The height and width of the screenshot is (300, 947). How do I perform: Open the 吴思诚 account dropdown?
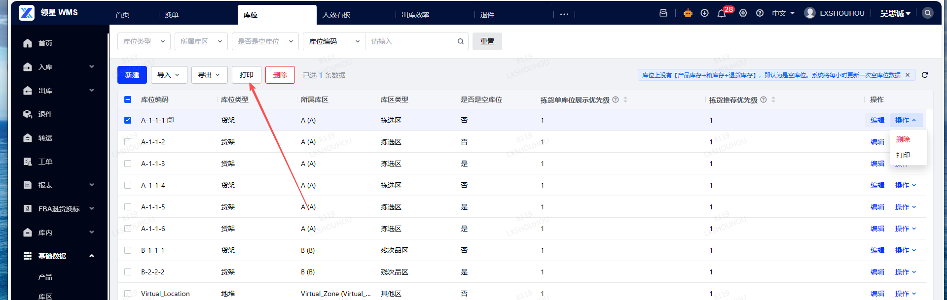click(x=895, y=13)
